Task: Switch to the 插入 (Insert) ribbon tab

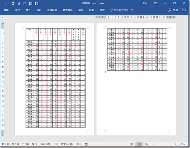Action: click(28, 10)
